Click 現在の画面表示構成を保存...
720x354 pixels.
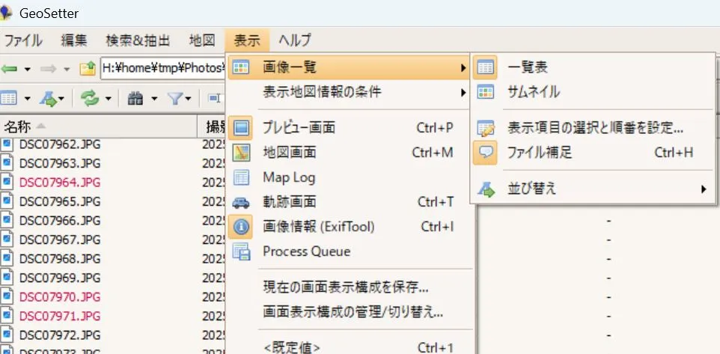[x=345, y=287]
